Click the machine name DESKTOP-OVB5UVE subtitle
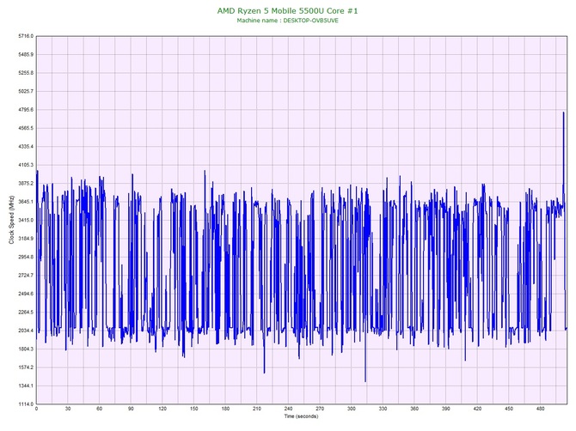Screen dimensions: 576x431 [x=287, y=21]
